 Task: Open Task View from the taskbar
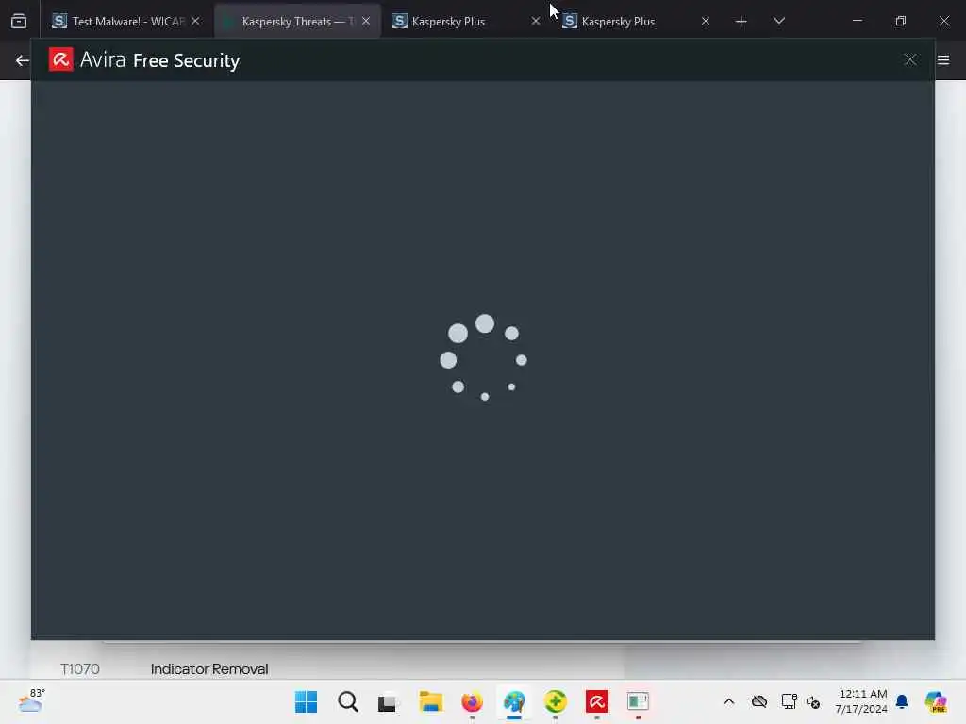388,701
